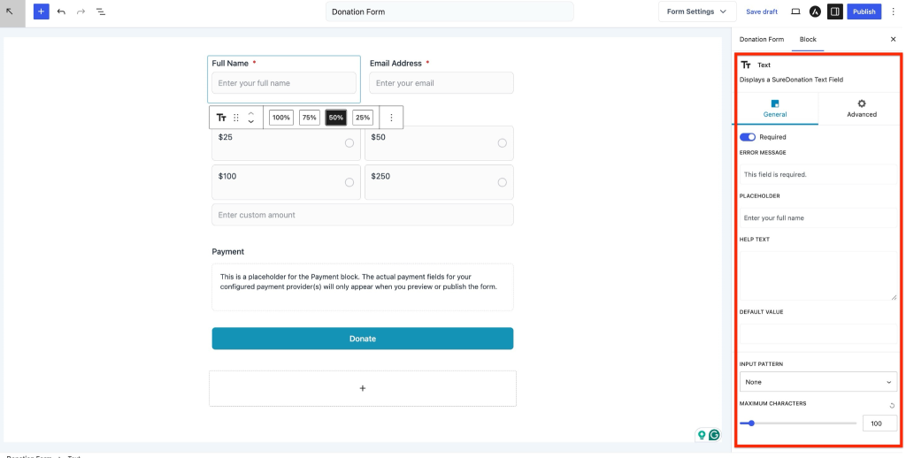Click the Payment heading label
906x458 pixels.
(x=227, y=251)
